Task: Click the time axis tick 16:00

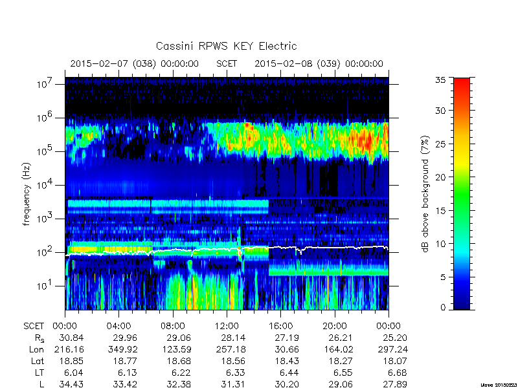Action: coord(280,326)
